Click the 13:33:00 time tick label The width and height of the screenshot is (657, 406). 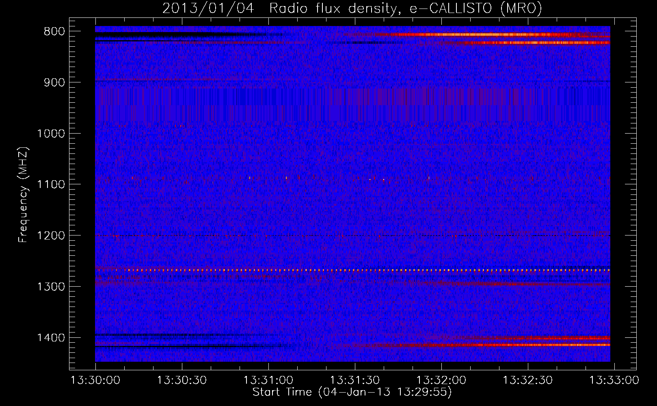click(614, 380)
